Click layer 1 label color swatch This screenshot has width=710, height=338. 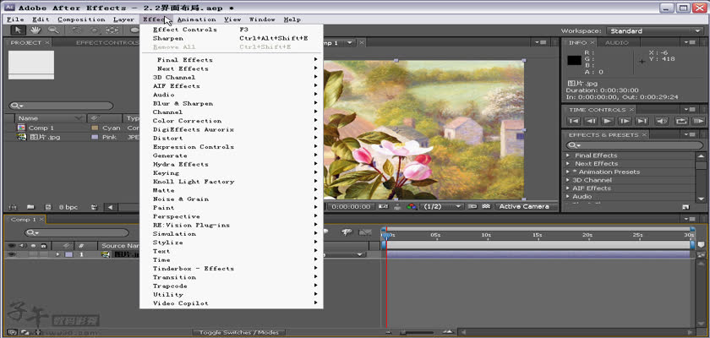68,254
